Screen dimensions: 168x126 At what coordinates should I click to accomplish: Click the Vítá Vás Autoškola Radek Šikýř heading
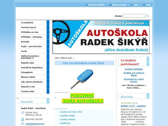click(83, 63)
